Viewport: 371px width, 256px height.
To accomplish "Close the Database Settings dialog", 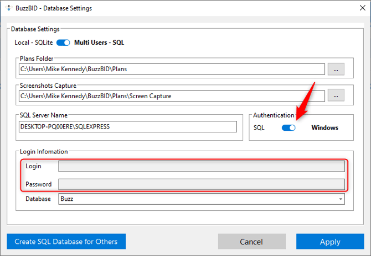I will (355, 8).
